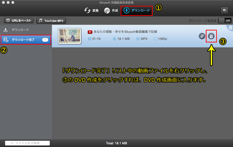Image resolution: width=233 pixels, height=147 pixels.
Task: Click the Total: 18.1 MB status text
Action: pyautogui.click(x=116, y=143)
